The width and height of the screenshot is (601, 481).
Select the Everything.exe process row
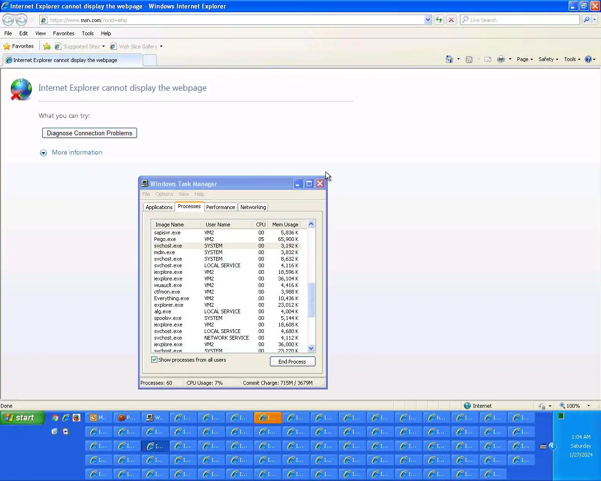[x=227, y=298]
